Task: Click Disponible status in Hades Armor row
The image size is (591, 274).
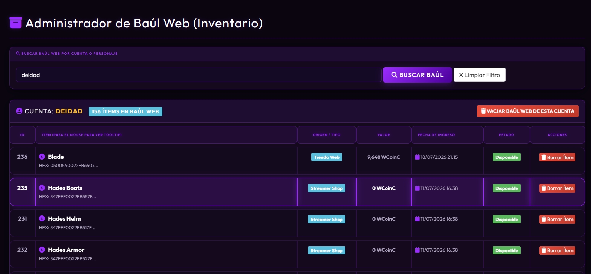Action: [x=506, y=250]
